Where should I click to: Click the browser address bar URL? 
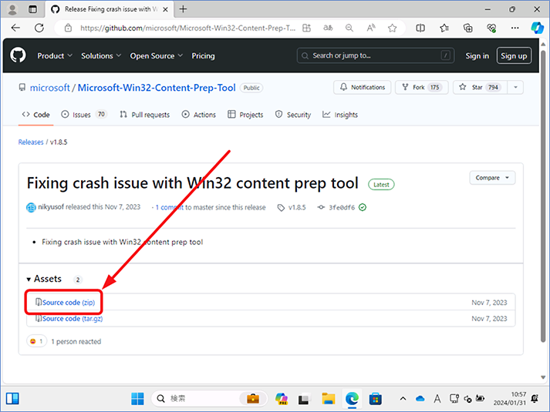pyautogui.click(x=187, y=28)
